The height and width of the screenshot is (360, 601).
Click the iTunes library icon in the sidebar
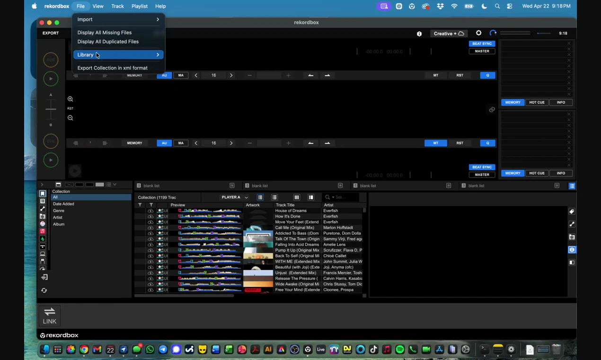point(43,224)
